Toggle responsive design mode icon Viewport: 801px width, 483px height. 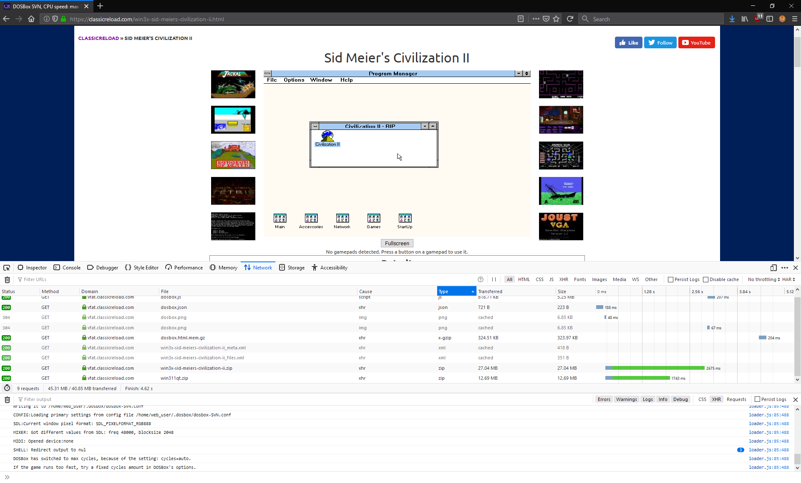pos(773,268)
